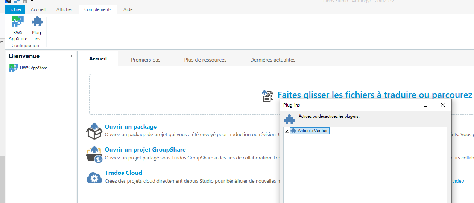Open the Ouvrir un package link

pyautogui.click(x=131, y=127)
